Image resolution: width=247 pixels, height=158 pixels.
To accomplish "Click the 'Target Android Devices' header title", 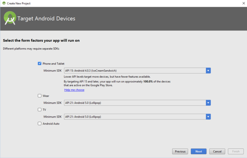I will [x=46, y=19].
